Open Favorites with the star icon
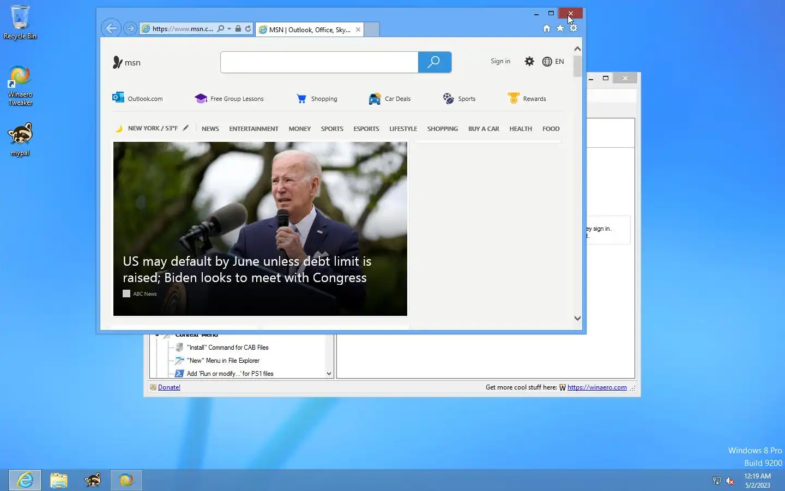 560,28
